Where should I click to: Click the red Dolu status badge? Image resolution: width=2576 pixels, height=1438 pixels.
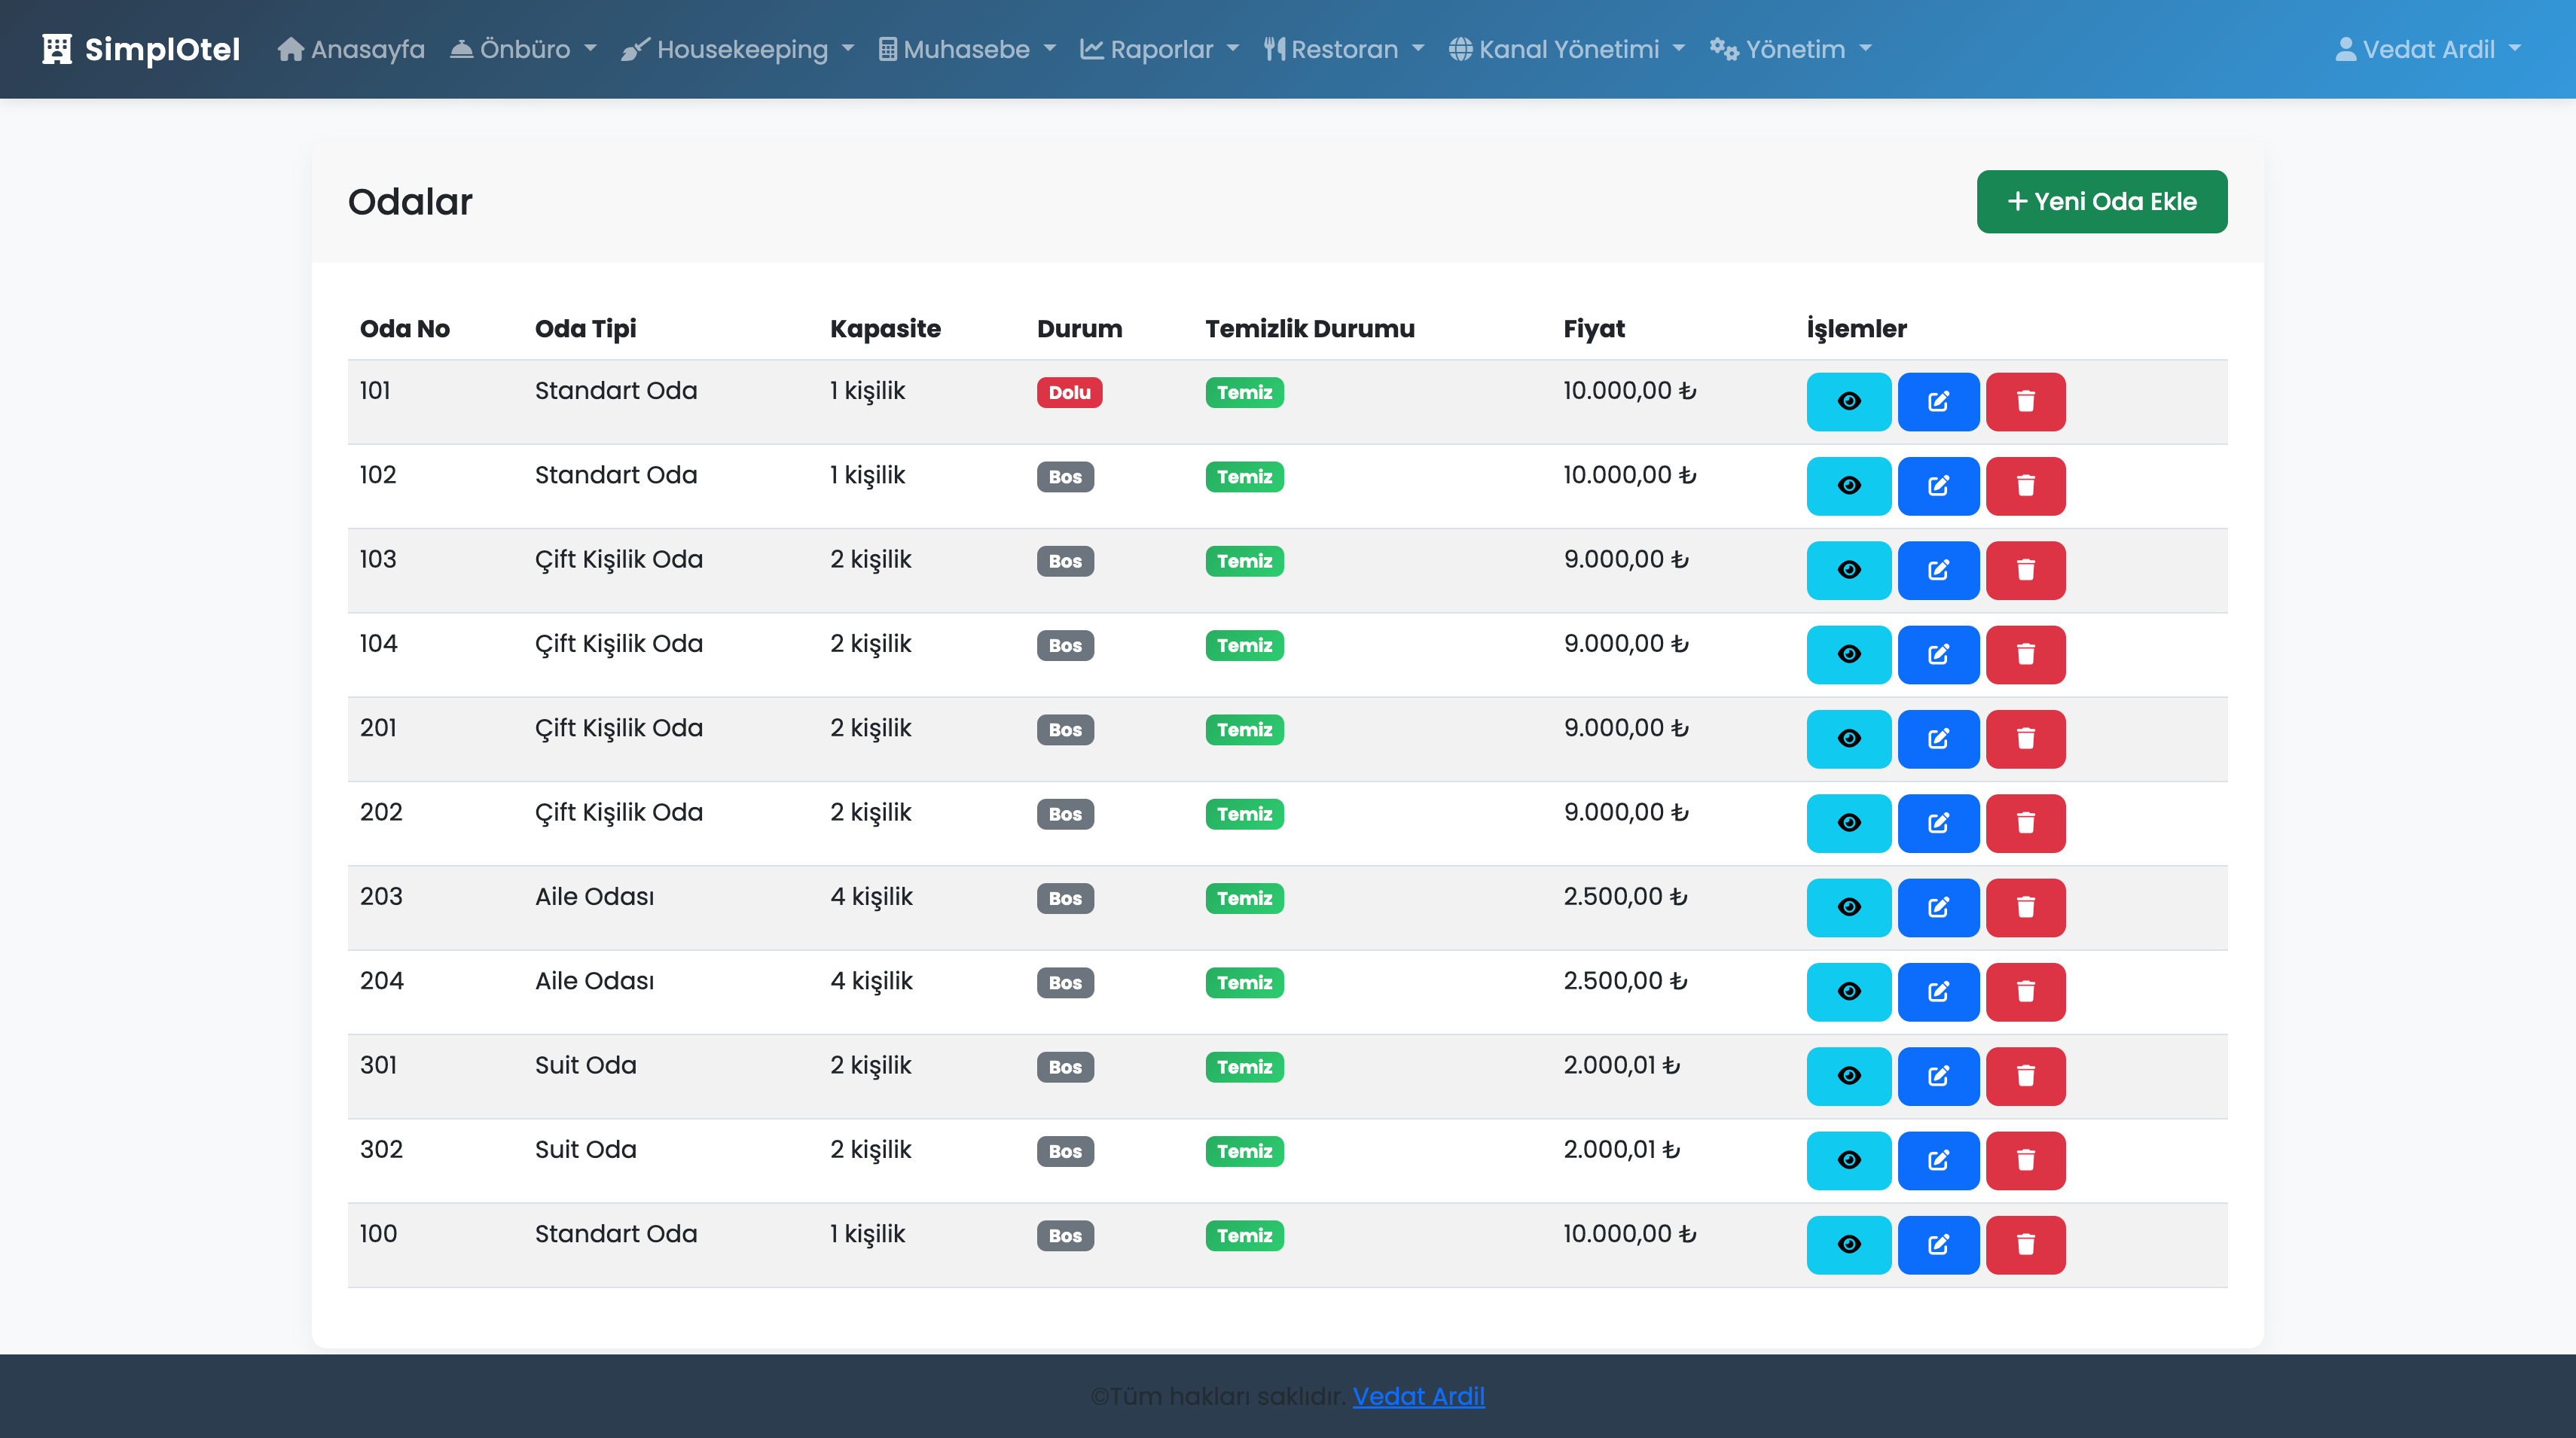(x=1069, y=393)
